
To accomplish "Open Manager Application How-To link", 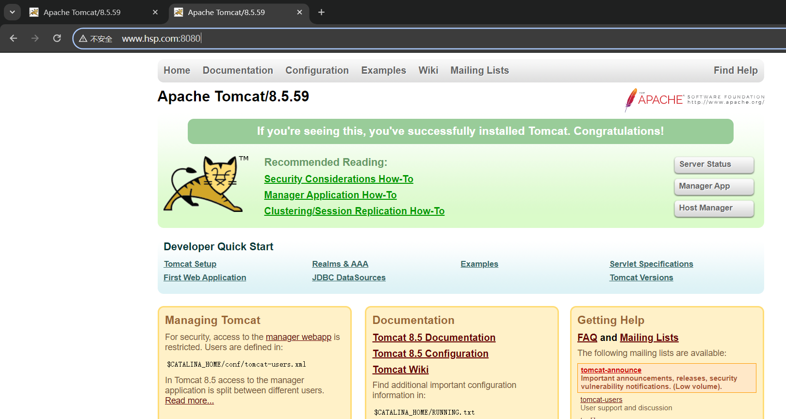I will (x=330, y=195).
